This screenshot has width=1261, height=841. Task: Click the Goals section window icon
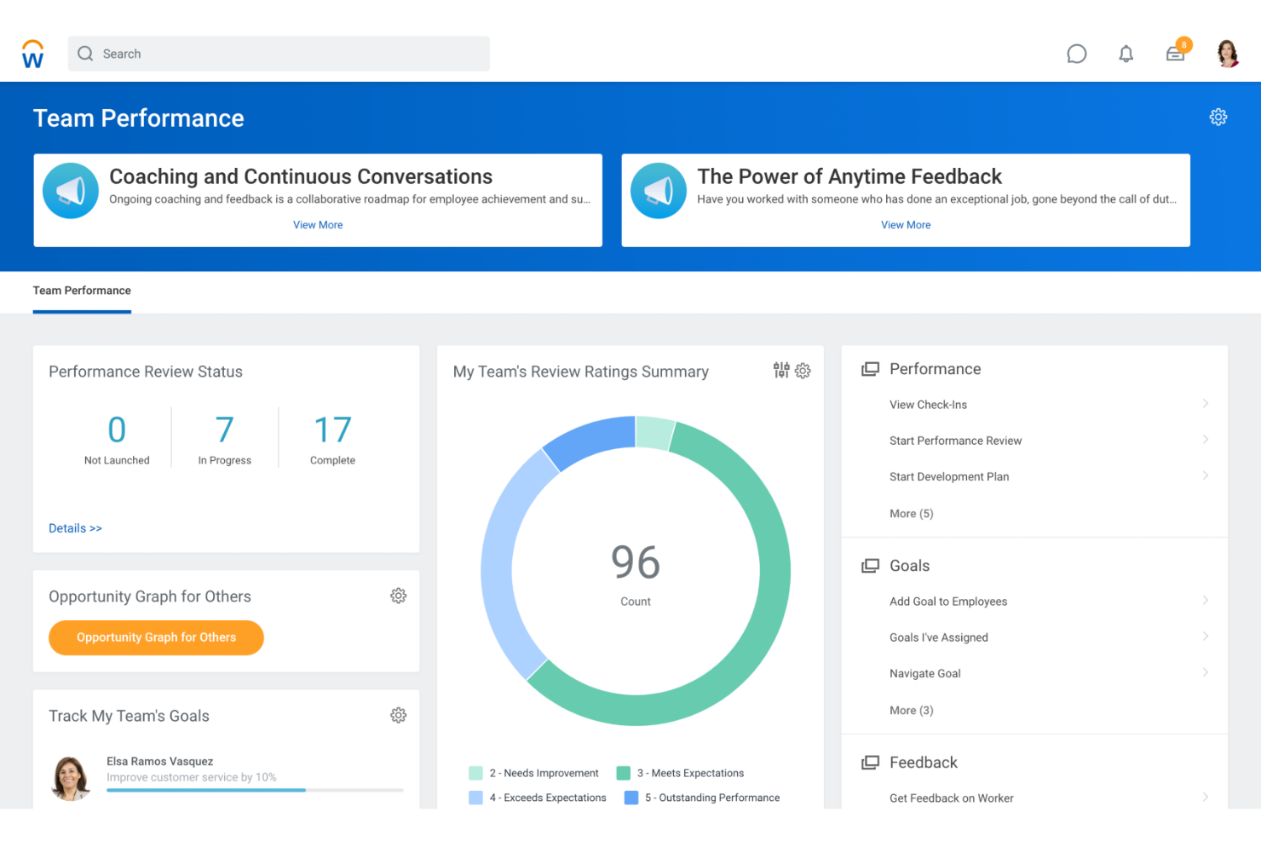point(870,566)
